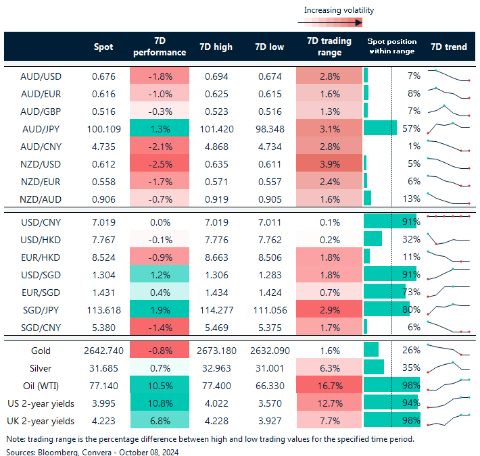
Task: Click the 7D high column header
Action: coord(216,47)
